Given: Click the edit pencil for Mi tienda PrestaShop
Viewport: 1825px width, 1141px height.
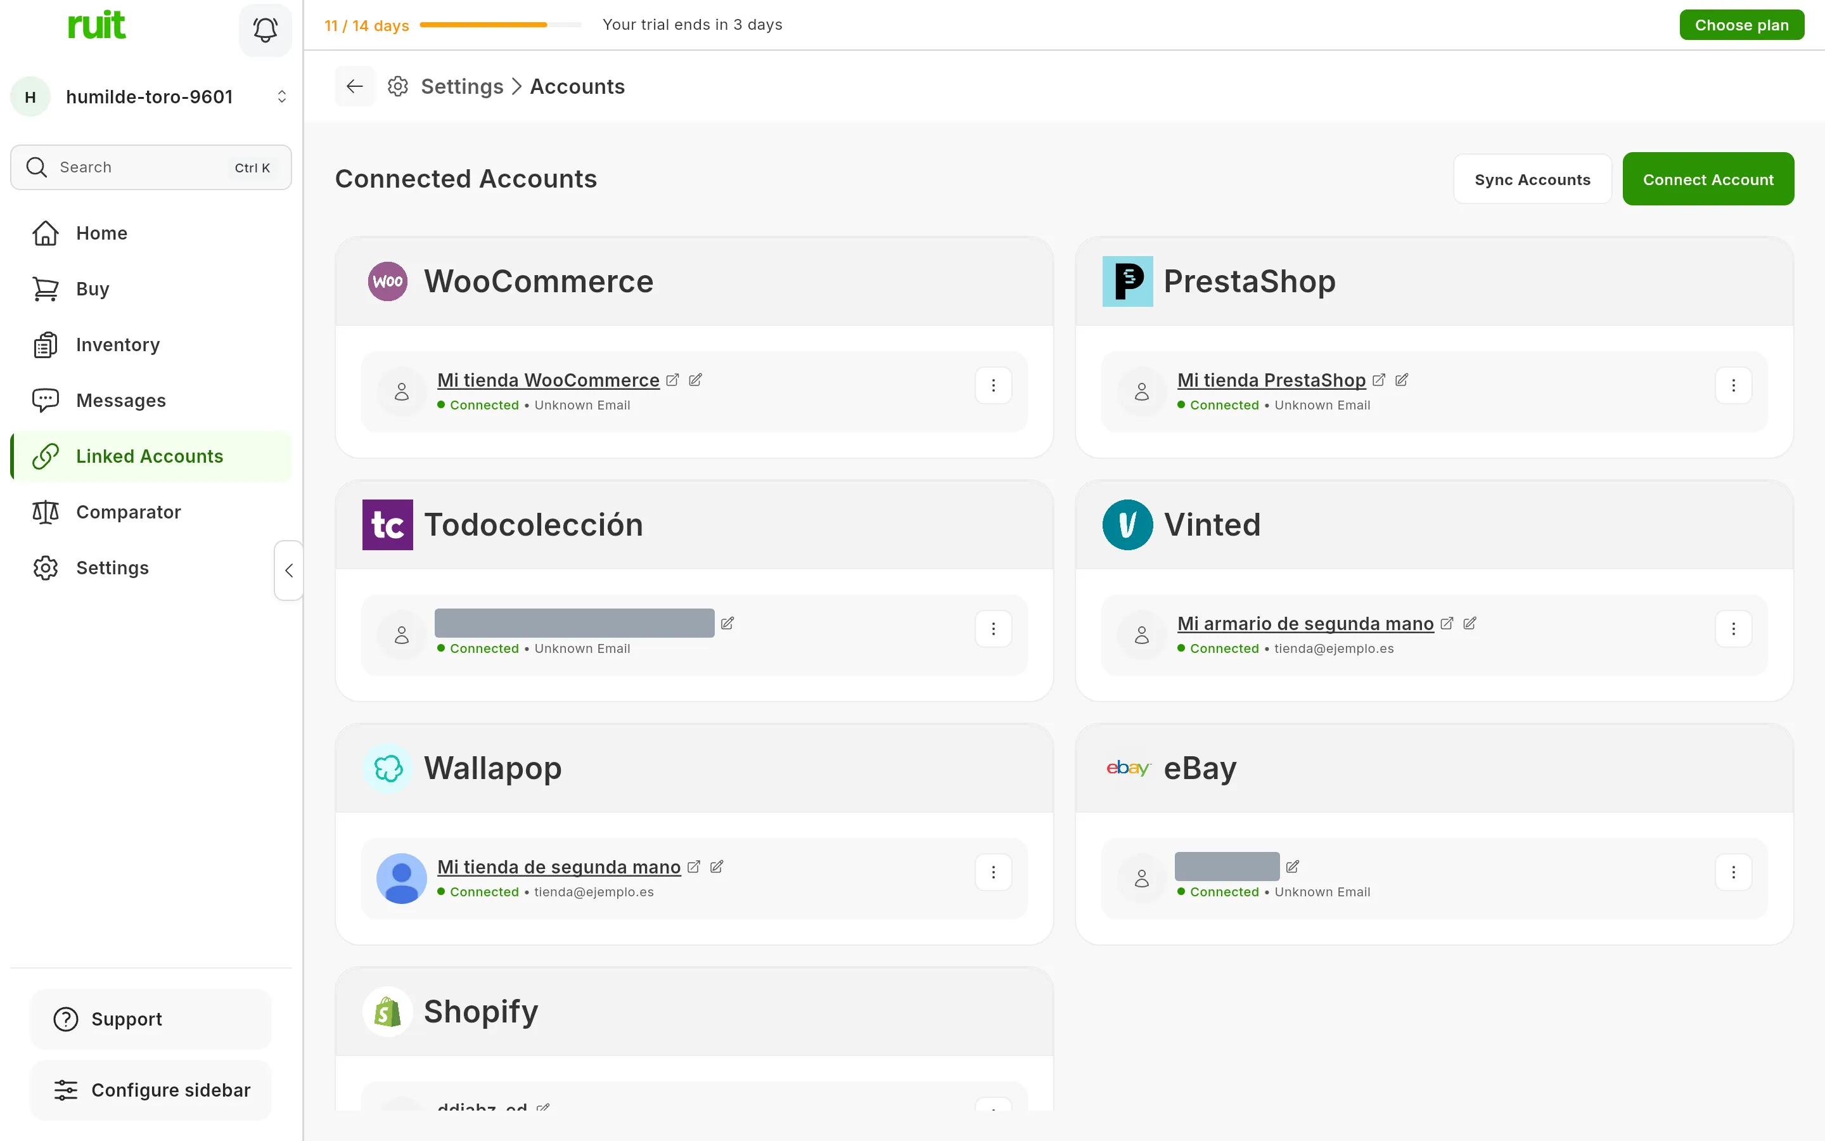Looking at the screenshot, I should [x=1401, y=380].
